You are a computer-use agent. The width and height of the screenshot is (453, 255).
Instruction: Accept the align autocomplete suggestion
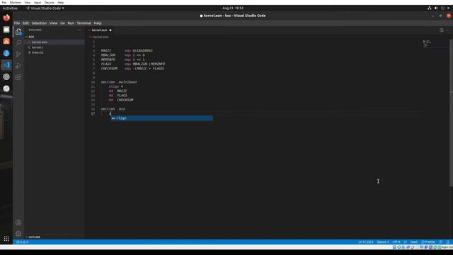coord(162,118)
